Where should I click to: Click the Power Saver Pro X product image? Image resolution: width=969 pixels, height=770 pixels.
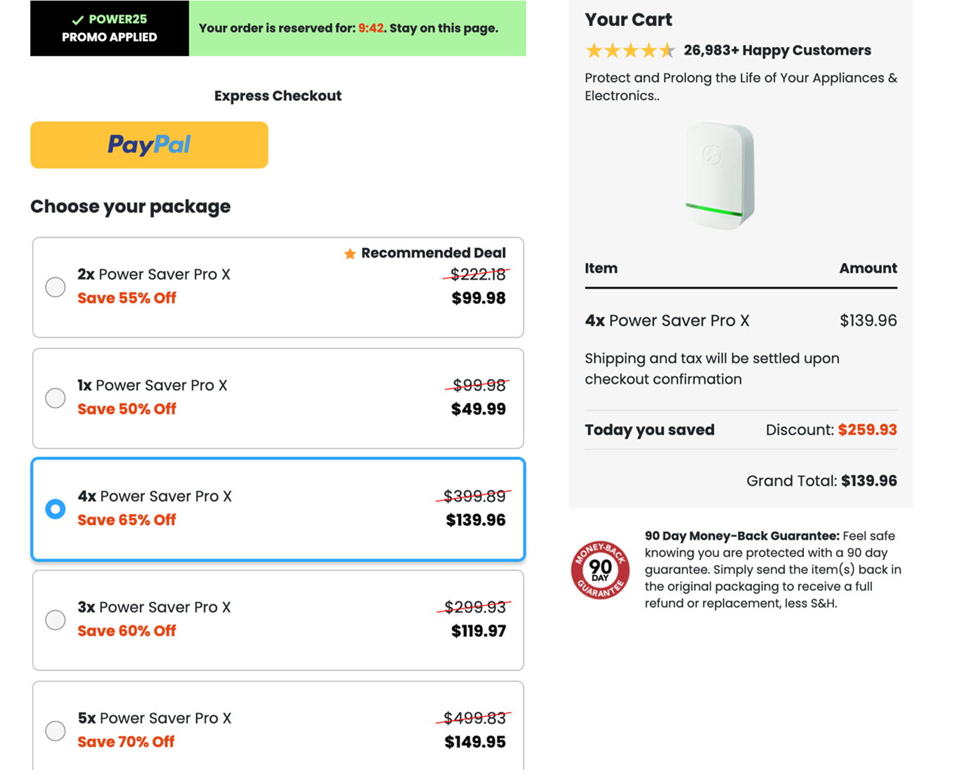720,175
